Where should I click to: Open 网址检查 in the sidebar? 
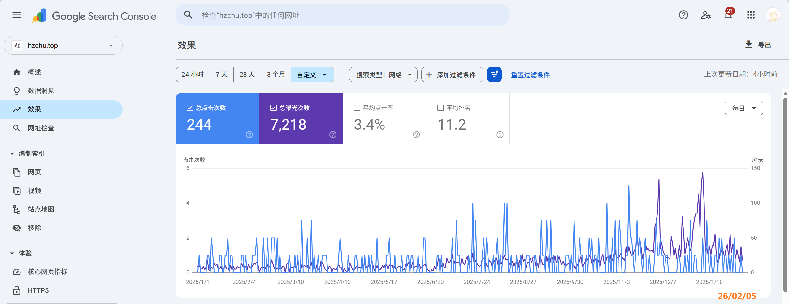coord(61,128)
